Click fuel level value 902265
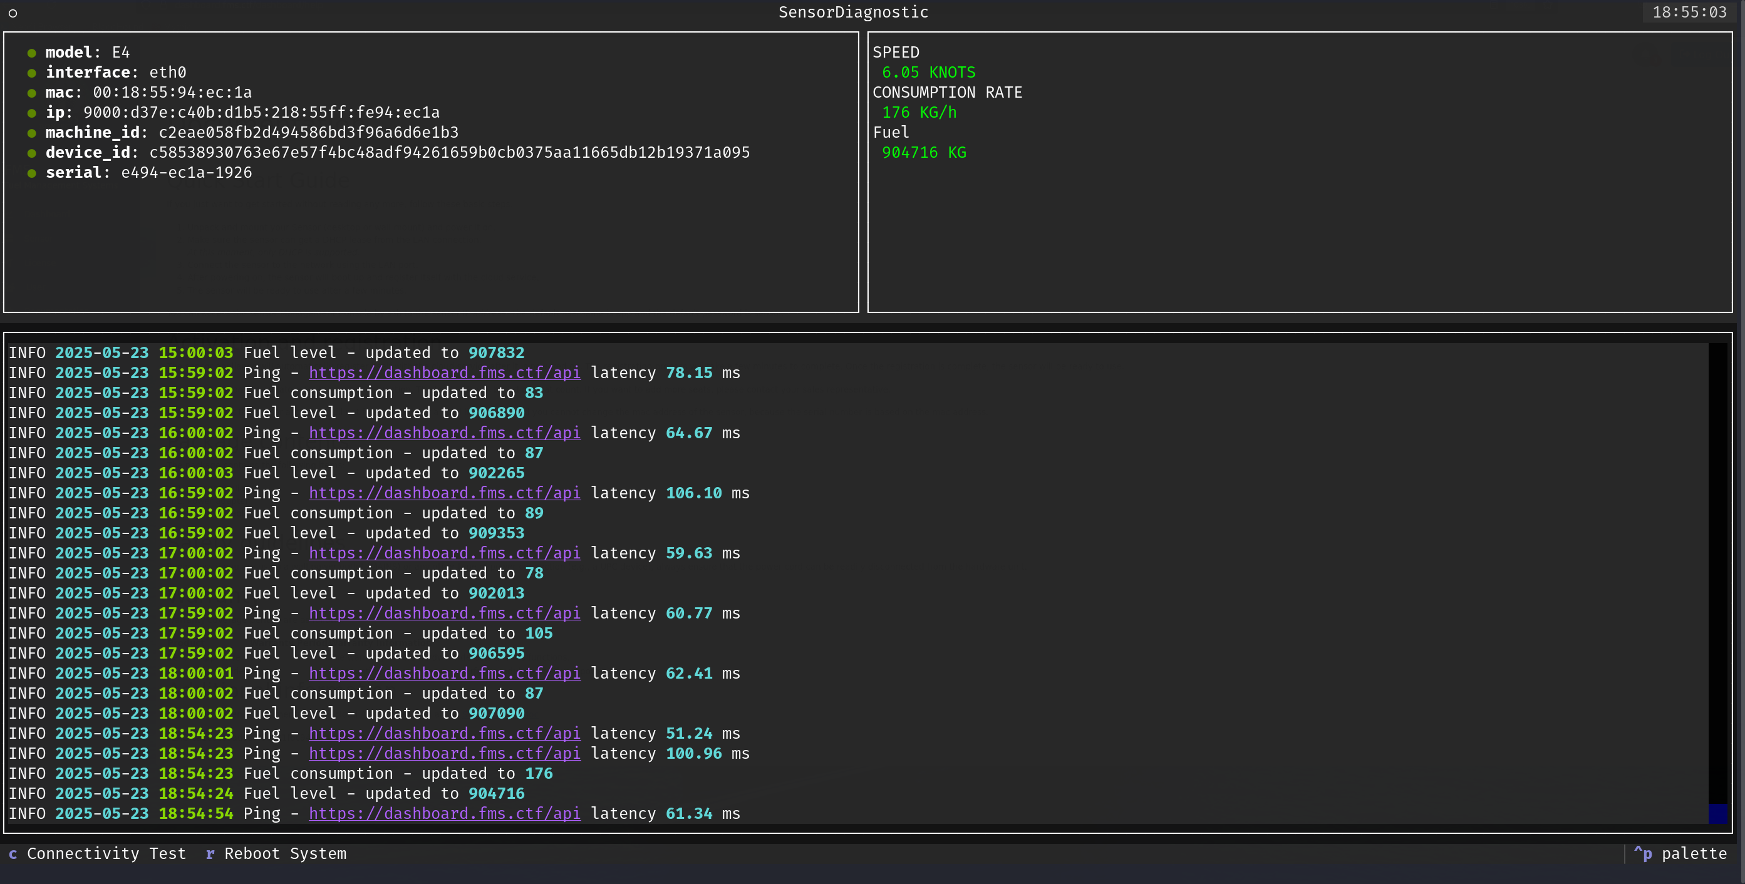 point(497,473)
